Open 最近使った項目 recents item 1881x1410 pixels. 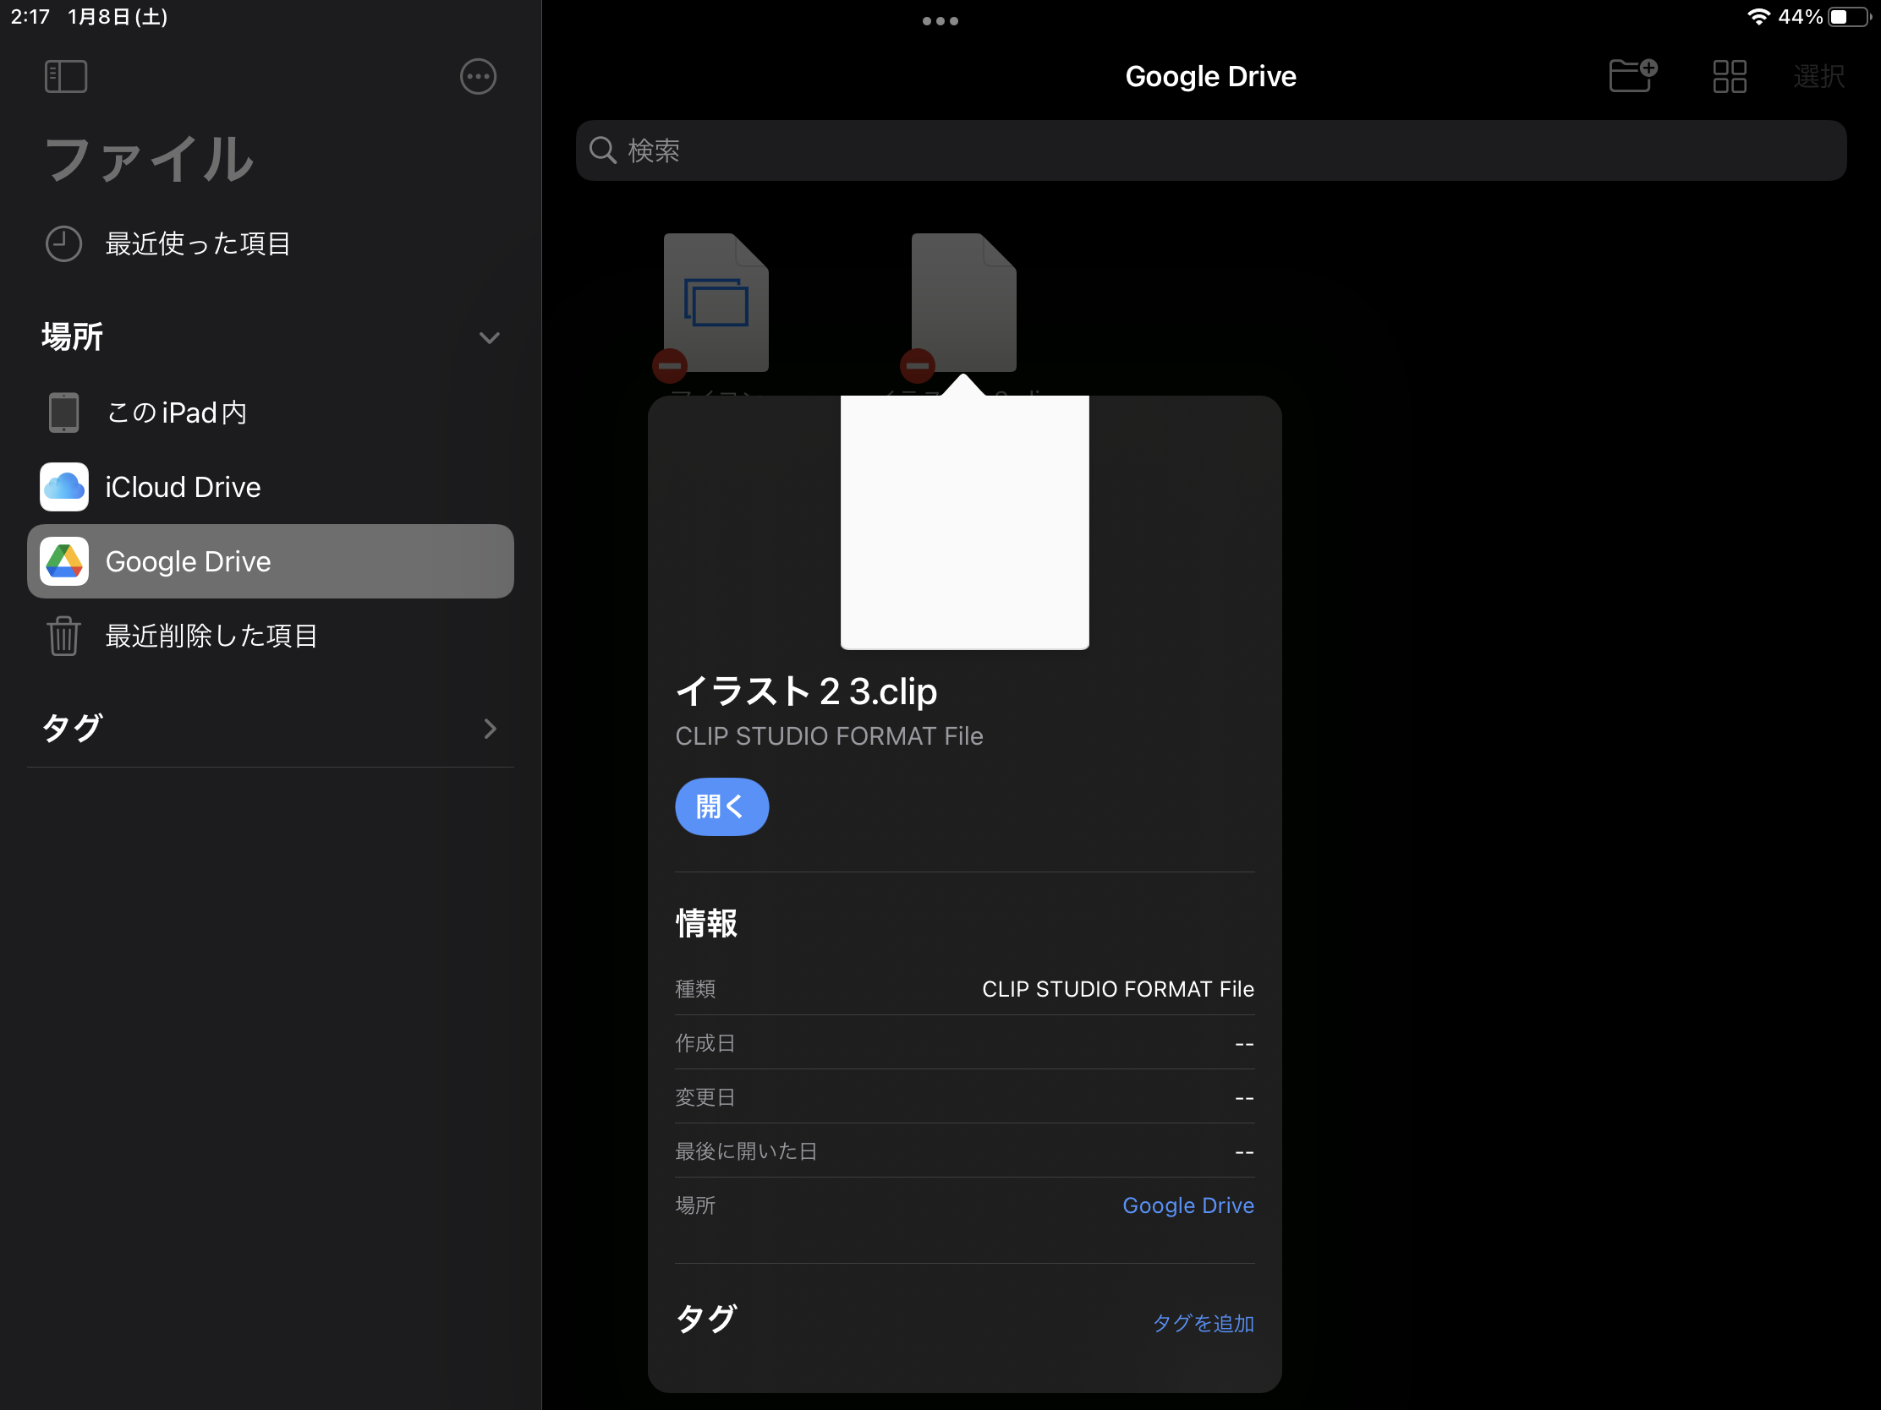[197, 244]
